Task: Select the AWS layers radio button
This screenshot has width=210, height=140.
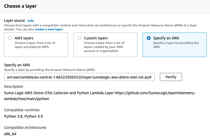Action: [10, 38]
